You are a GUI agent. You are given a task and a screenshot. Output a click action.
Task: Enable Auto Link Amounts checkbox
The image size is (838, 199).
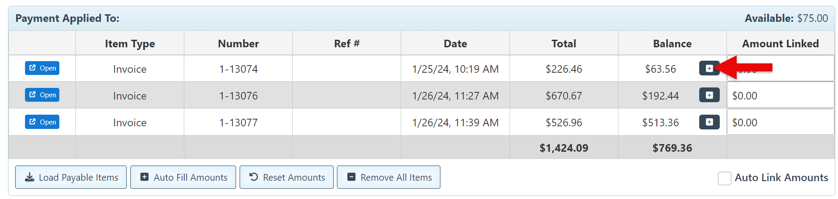point(724,178)
